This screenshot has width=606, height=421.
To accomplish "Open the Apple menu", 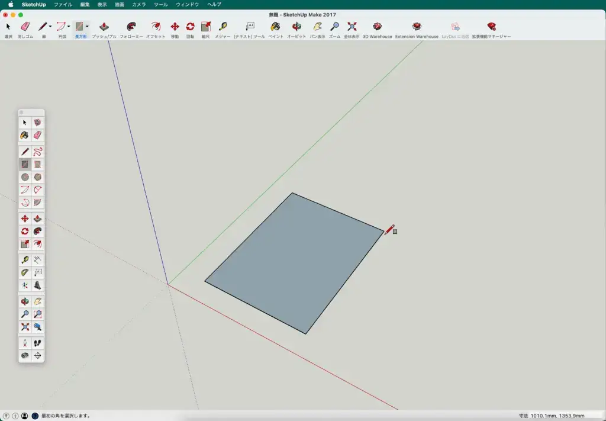I will 11,5.
